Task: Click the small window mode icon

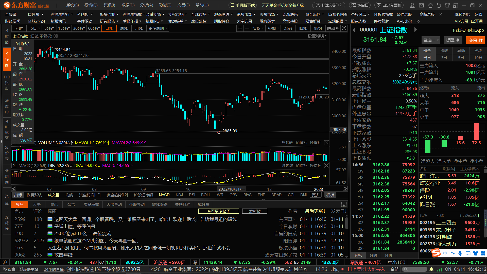Action: coord(456,5)
